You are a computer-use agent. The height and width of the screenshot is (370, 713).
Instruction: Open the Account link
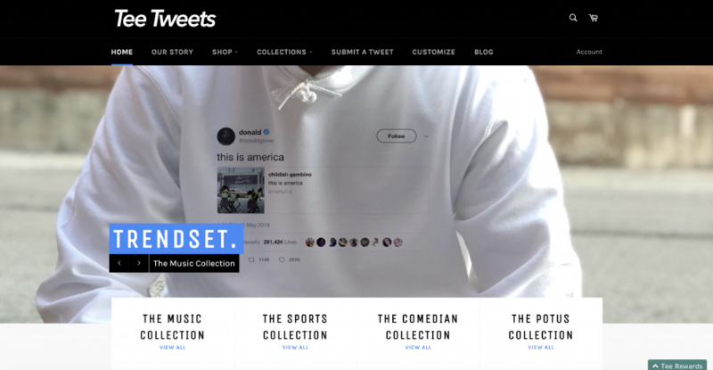pyautogui.click(x=589, y=52)
